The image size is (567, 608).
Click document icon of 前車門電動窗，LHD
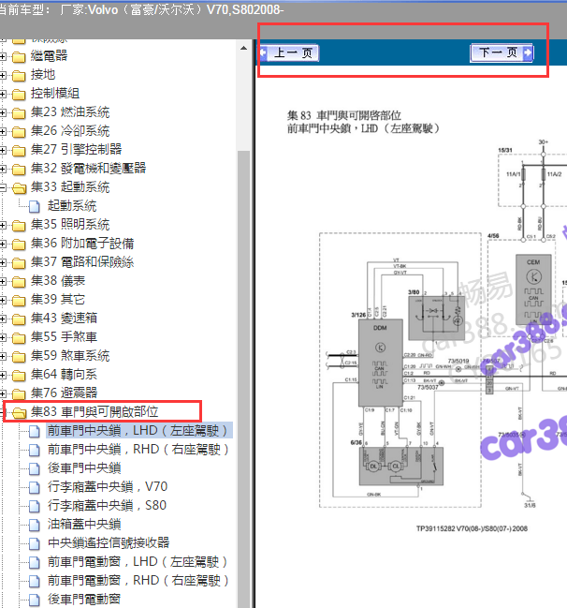pos(35,562)
